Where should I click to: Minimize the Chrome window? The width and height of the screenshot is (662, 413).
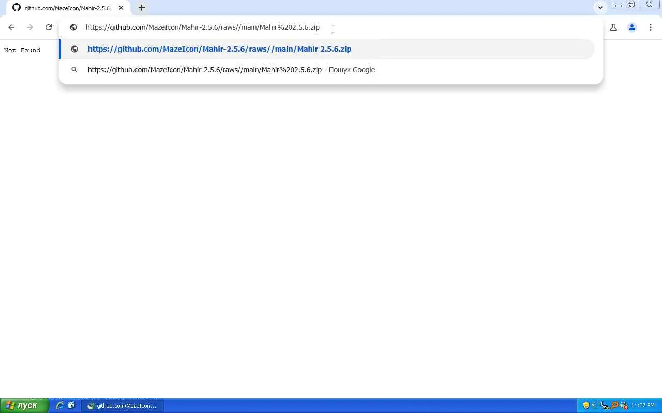tap(618, 5)
